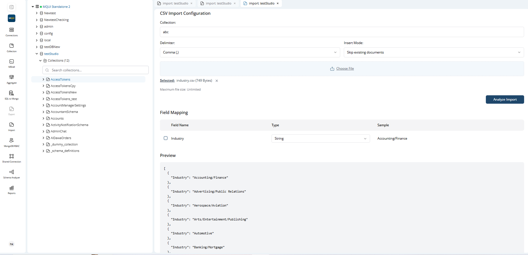Click the Analyze Import button

(505, 99)
